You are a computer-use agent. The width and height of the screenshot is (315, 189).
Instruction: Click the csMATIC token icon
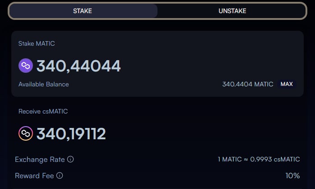[x=26, y=133]
